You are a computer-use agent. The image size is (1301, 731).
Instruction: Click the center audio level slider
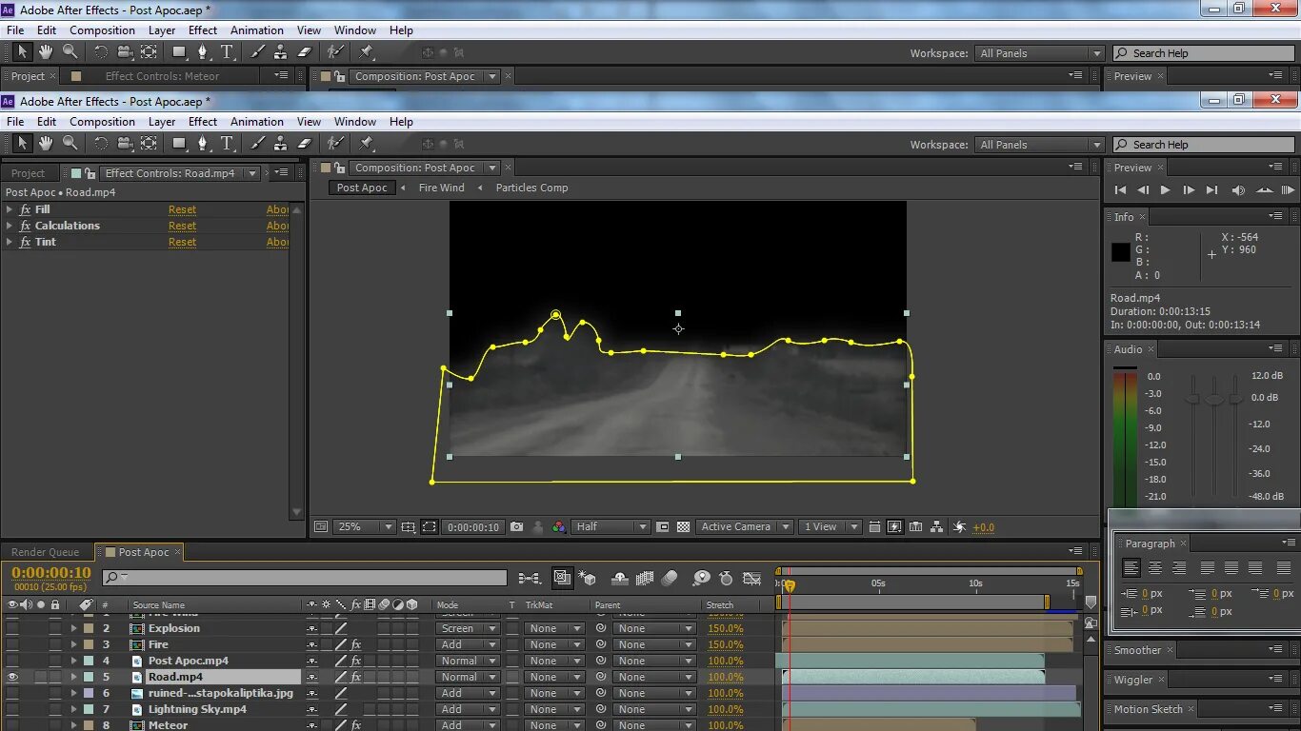1213,401
